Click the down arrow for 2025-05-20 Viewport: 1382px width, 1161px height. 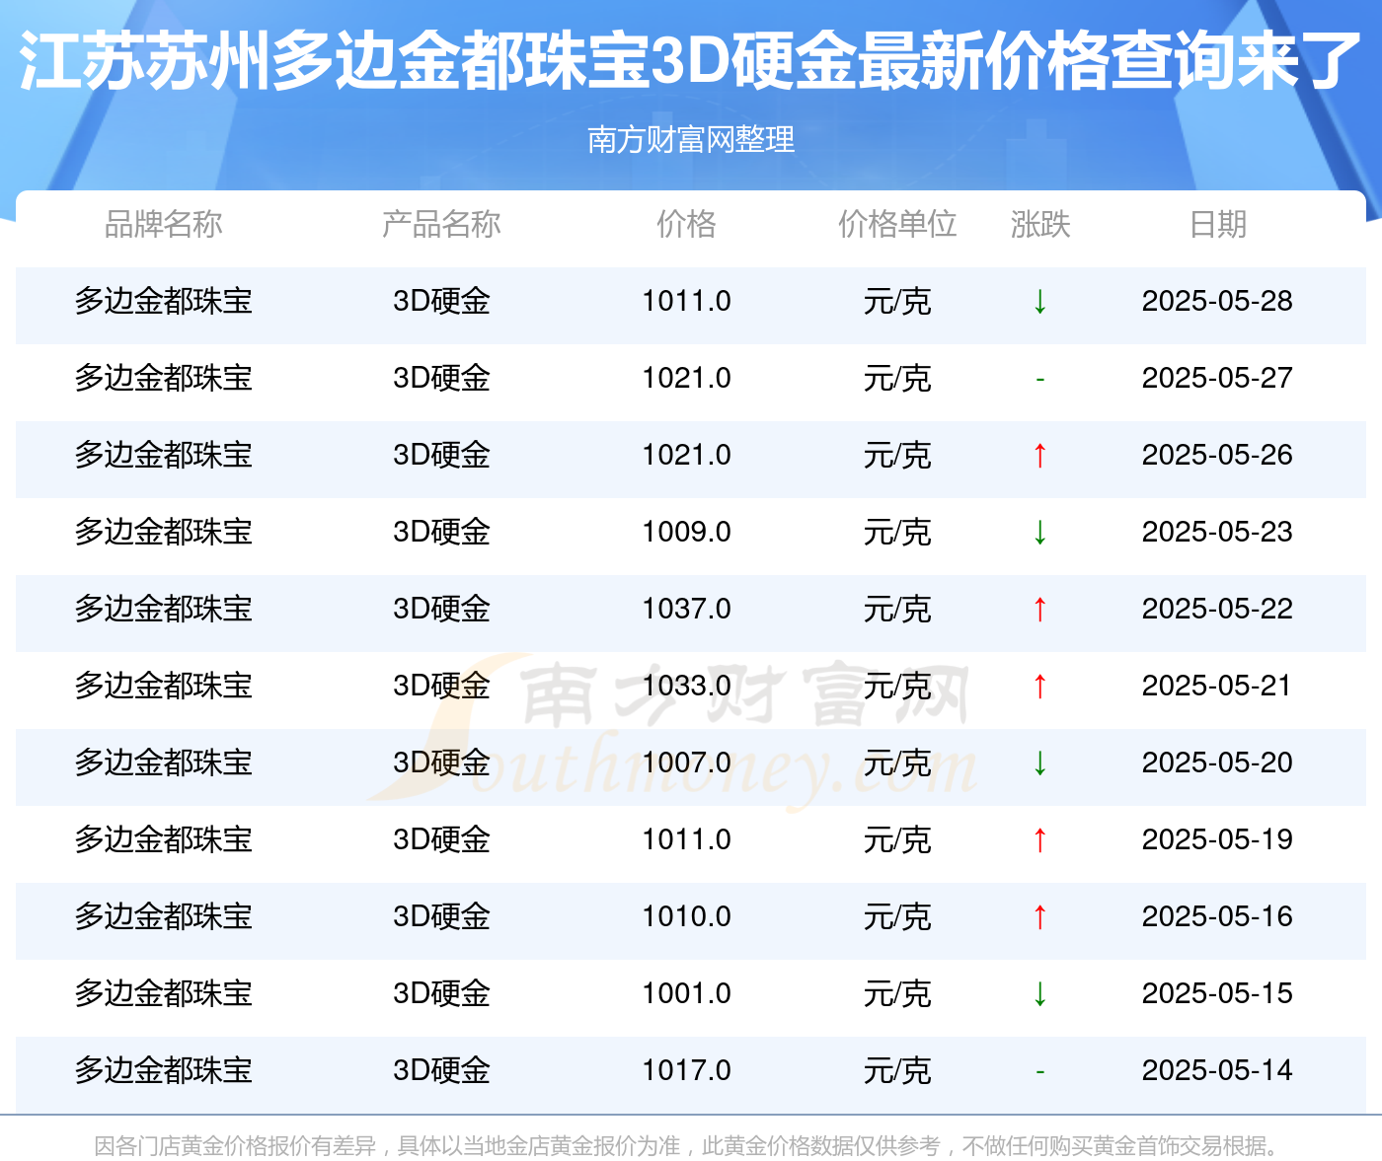point(1039,762)
